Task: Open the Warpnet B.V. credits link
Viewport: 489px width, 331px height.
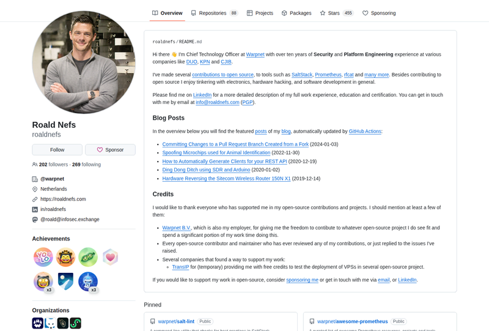Action: pyautogui.click(x=177, y=228)
